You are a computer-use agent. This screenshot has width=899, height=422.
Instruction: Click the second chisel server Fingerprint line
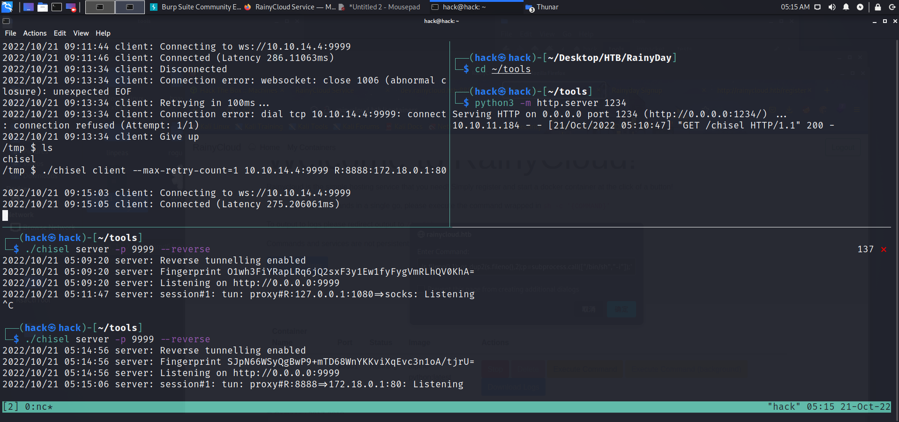[x=238, y=362]
